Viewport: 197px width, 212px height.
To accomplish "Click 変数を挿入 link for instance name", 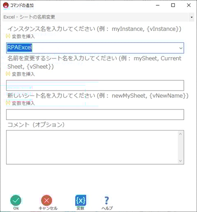I will pyautogui.click(x=23, y=36).
